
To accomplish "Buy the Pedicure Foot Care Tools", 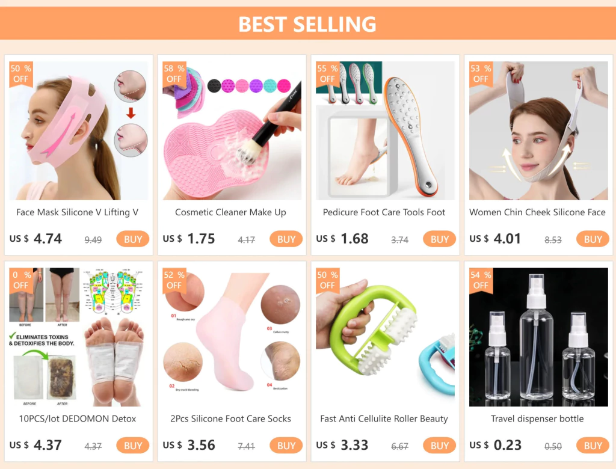I will point(439,239).
